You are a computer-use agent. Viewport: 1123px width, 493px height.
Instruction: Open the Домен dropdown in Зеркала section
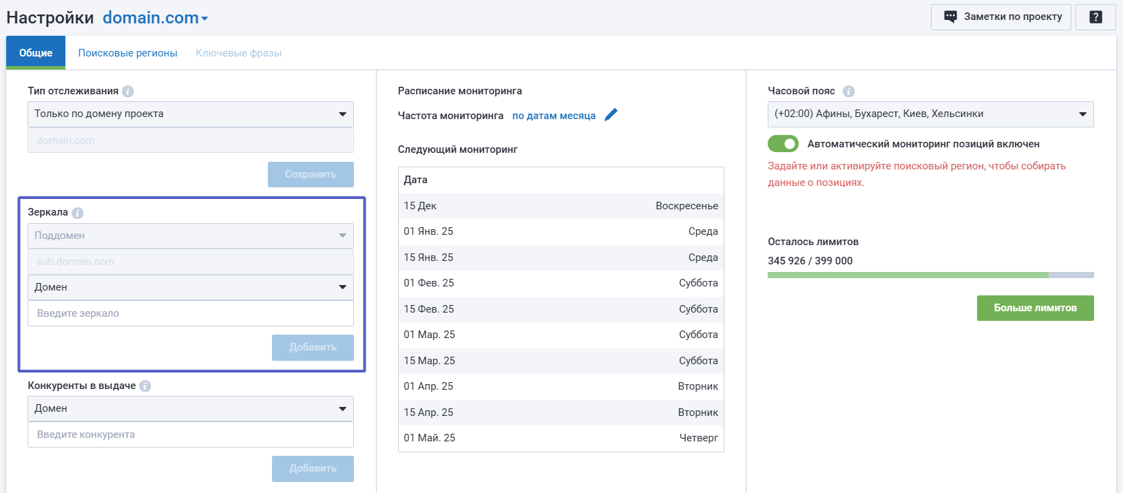[x=191, y=288]
